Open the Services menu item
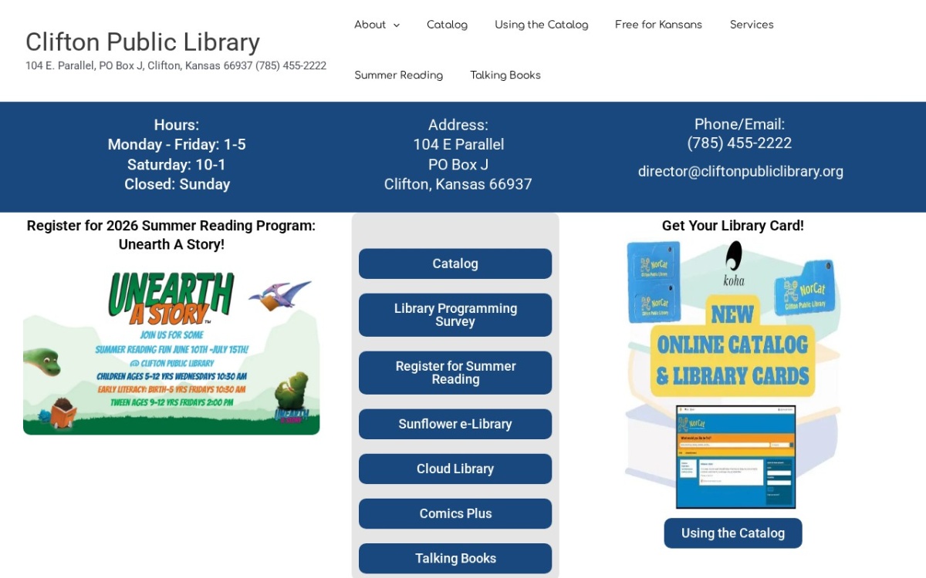 click(x=752, y=25)
